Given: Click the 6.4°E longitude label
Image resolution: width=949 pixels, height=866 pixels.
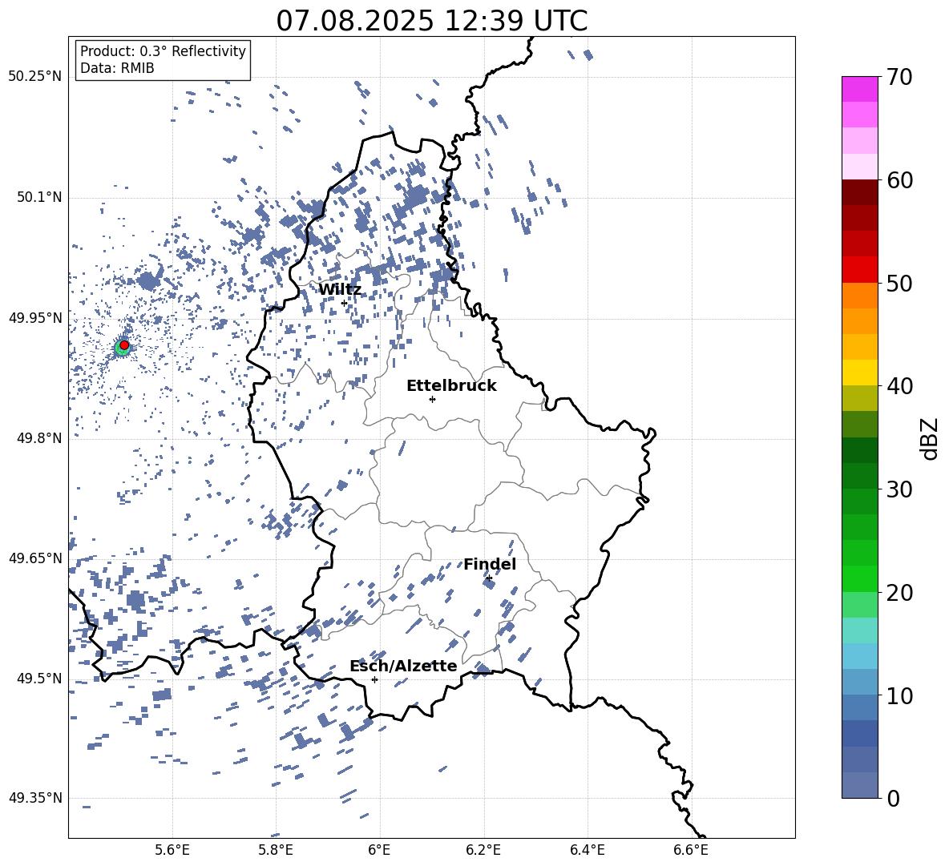Looking at the screenshot, I should [x=587, y=850].
